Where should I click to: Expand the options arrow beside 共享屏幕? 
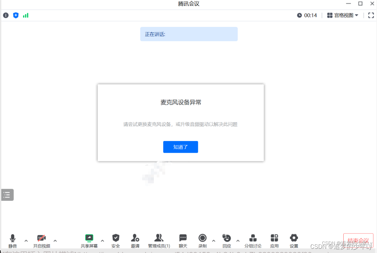[x=102, y=240]
